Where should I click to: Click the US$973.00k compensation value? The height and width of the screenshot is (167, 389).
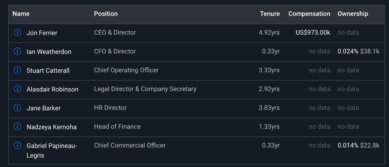click(313, 33)
